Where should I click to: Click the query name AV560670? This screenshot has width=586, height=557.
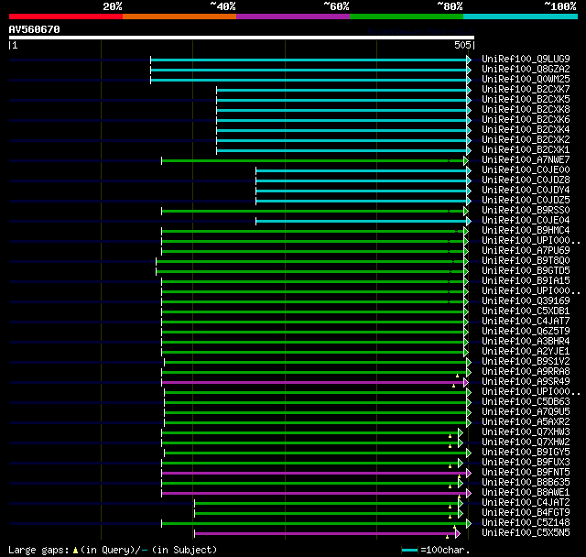tap(35, 29)
